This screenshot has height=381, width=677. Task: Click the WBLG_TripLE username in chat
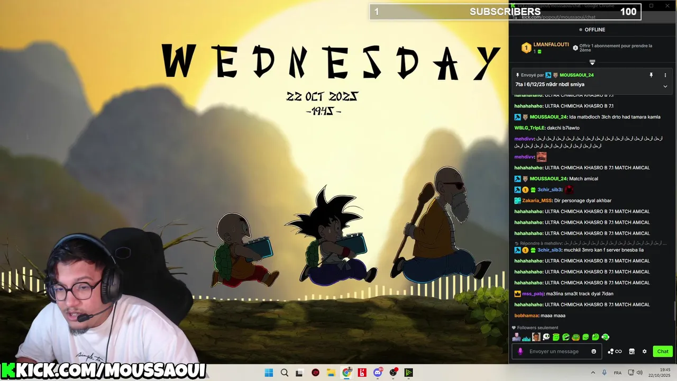529,128
